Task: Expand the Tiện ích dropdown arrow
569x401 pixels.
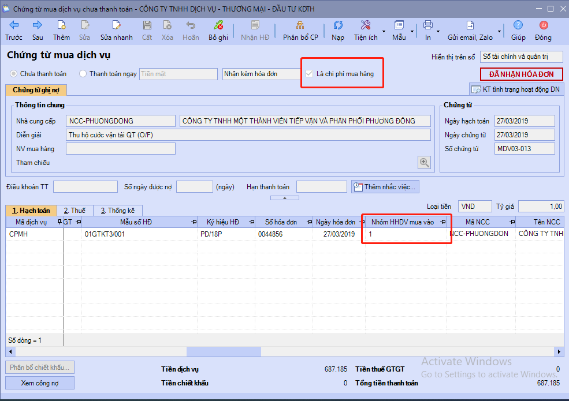Action: (x=384, y=32)
